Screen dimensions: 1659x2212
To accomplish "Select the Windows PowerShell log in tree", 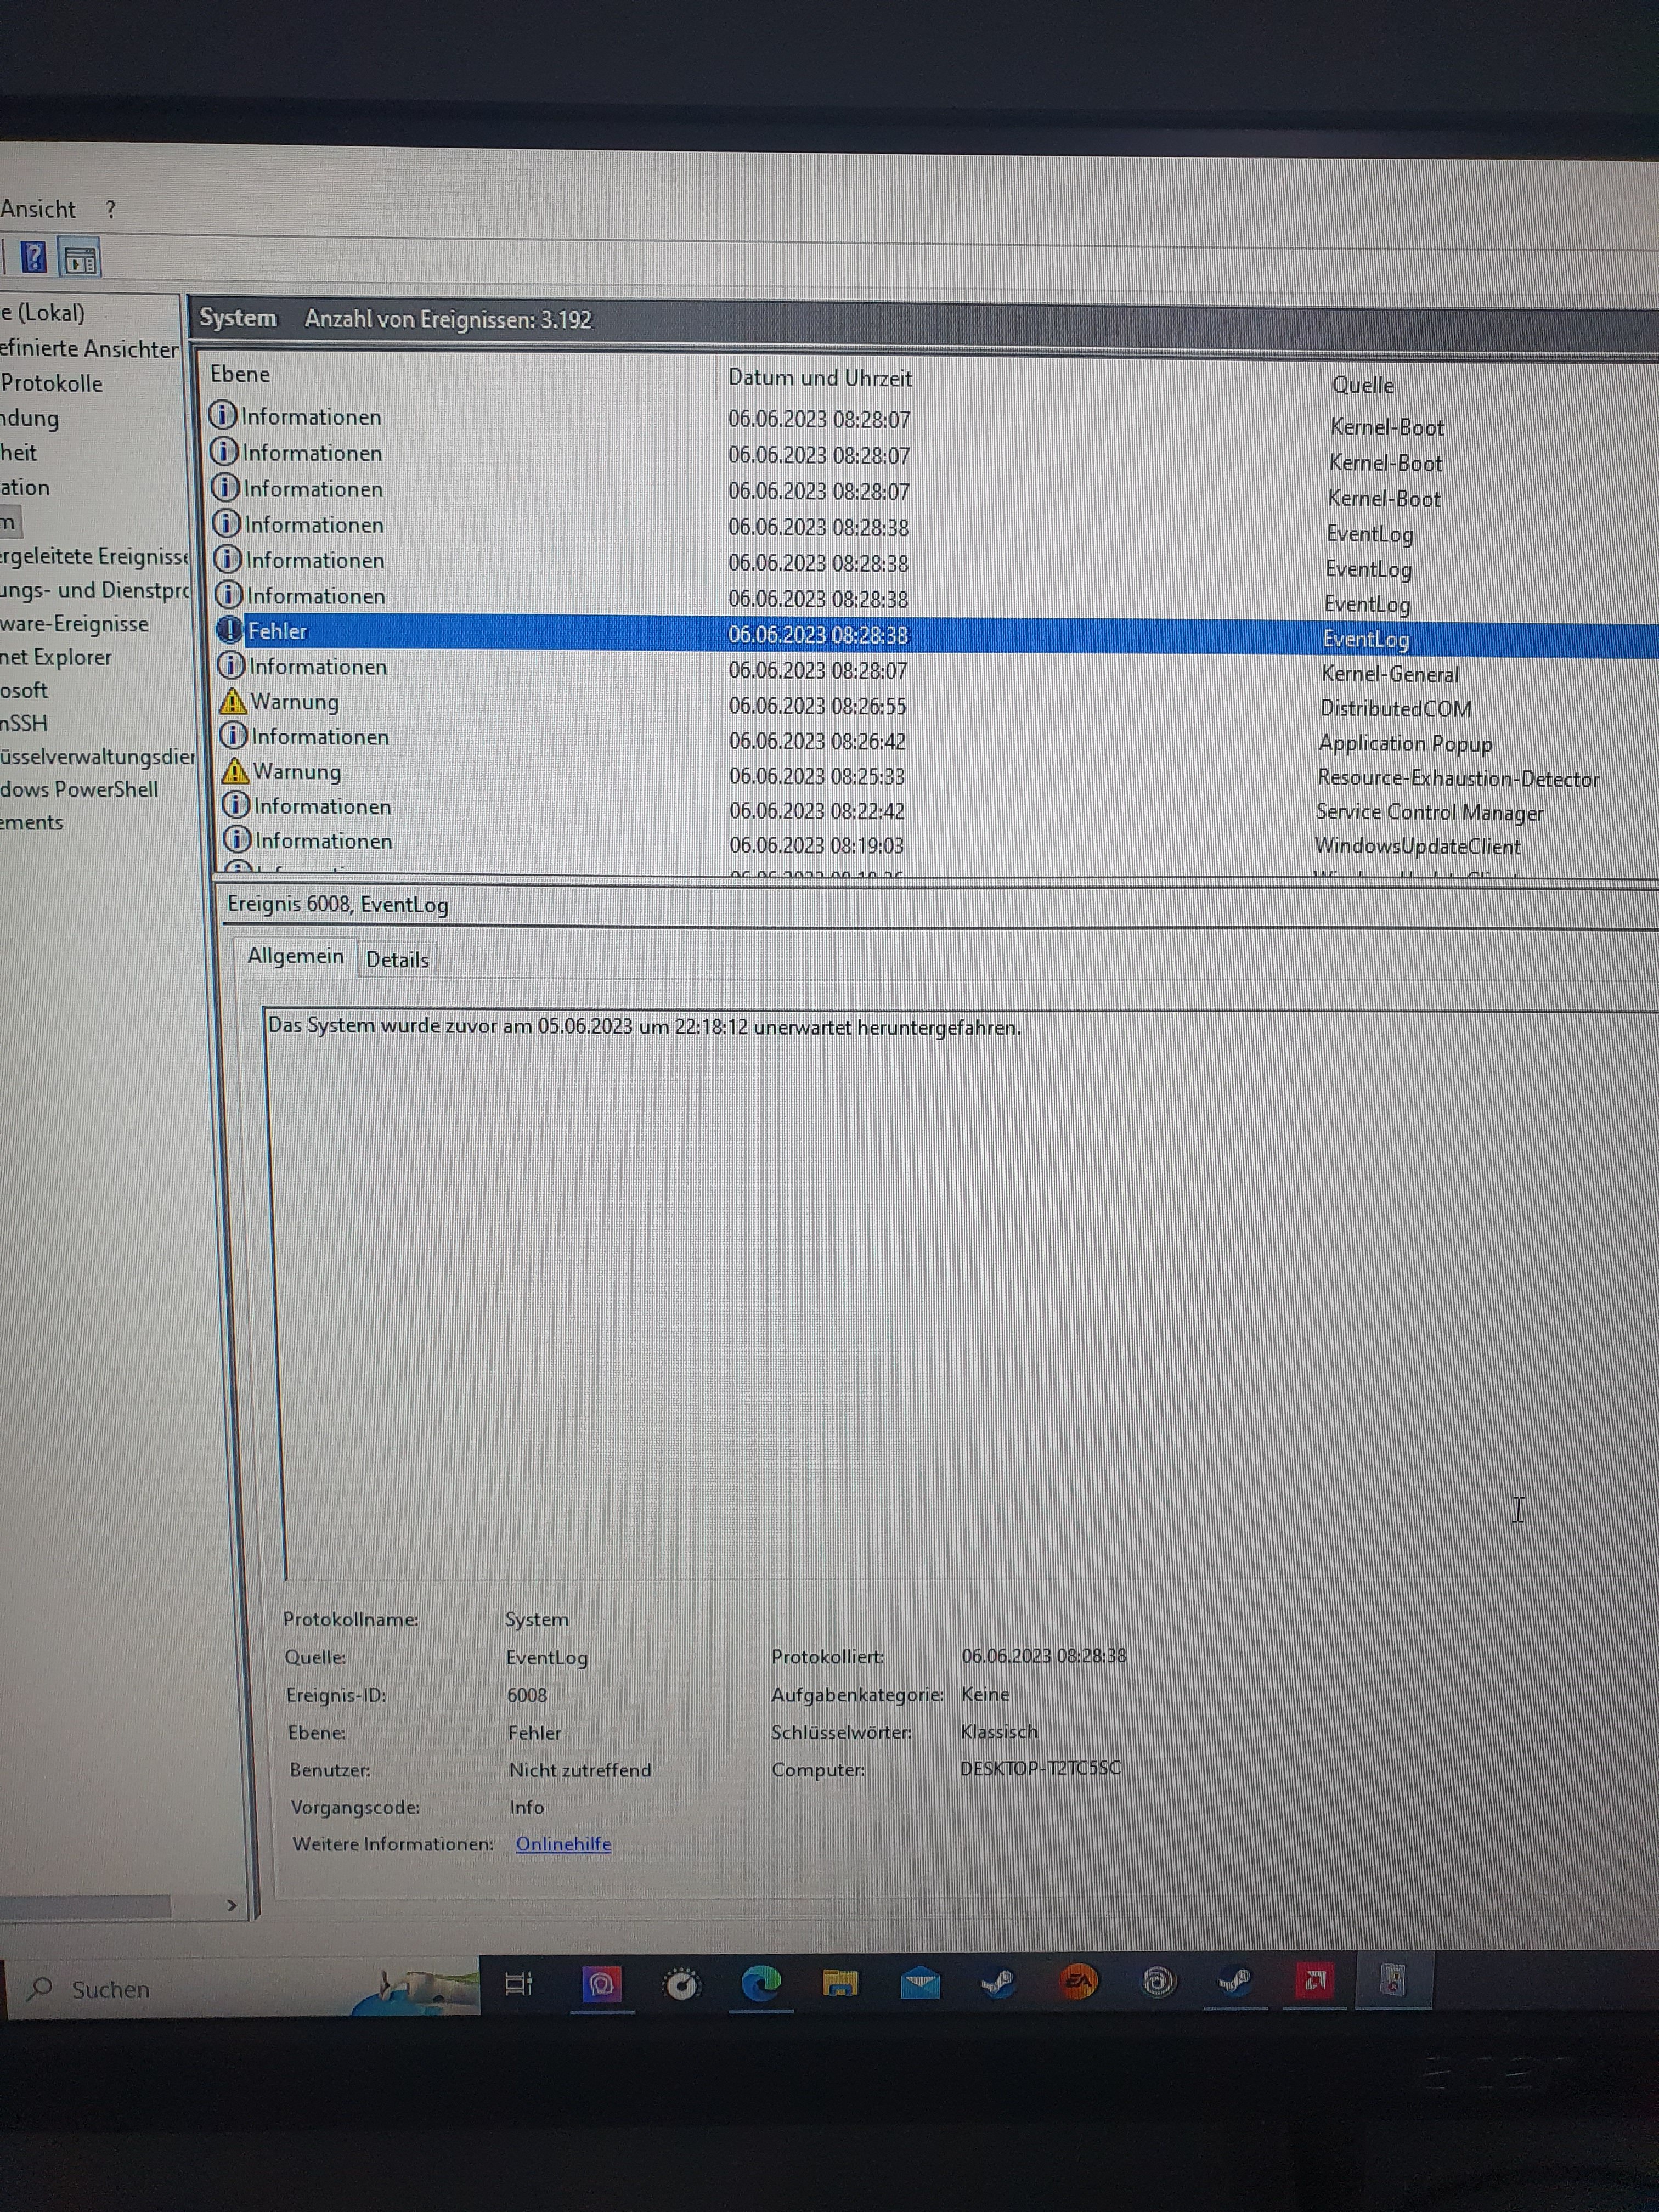I will [x=79, y=789].
